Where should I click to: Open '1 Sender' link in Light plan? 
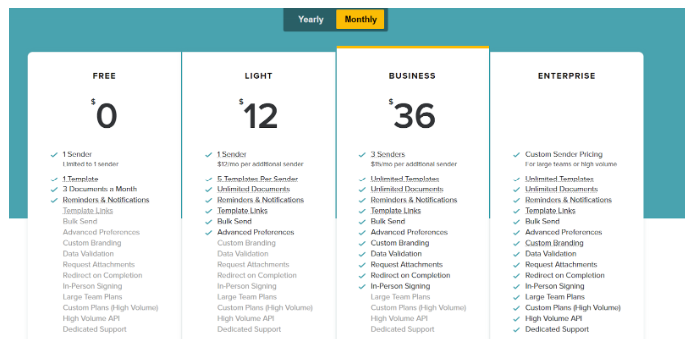click(232, 154)
